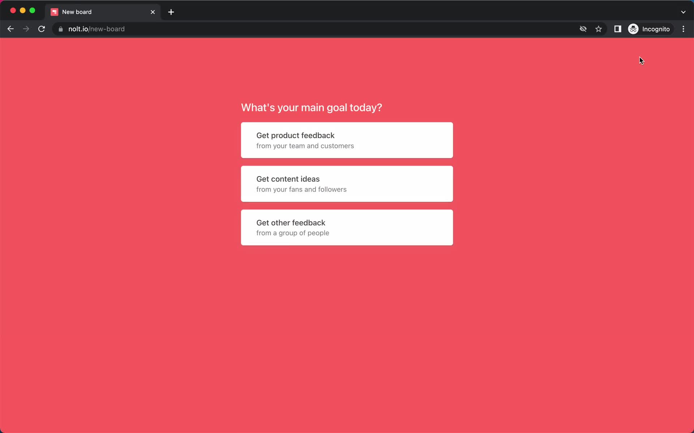Screen dimensions: 694x433
Task: Click the browser extensions icon
Action: click(x=618, y=29)
